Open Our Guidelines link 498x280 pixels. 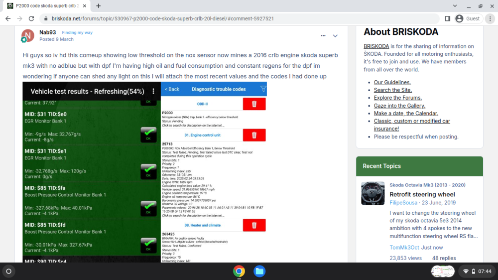[392, 82]
